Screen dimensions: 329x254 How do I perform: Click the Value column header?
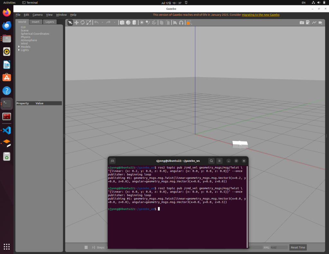[x=40, y=103]
